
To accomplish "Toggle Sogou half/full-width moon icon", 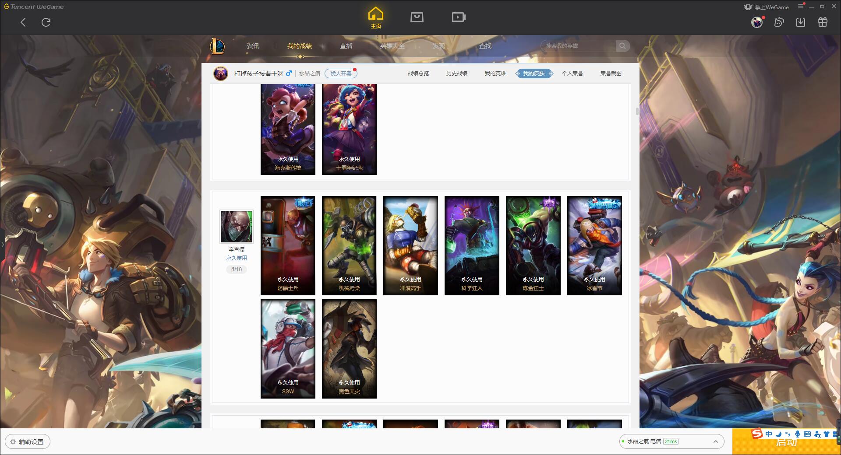I will [x=778, y=434].
